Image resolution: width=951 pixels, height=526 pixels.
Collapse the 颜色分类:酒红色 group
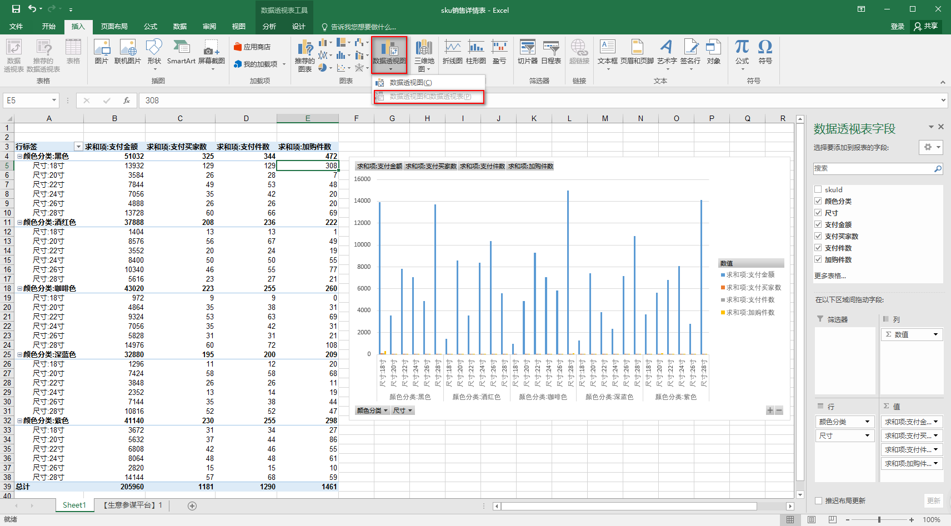pyautogui.click(x=19, y=223)
